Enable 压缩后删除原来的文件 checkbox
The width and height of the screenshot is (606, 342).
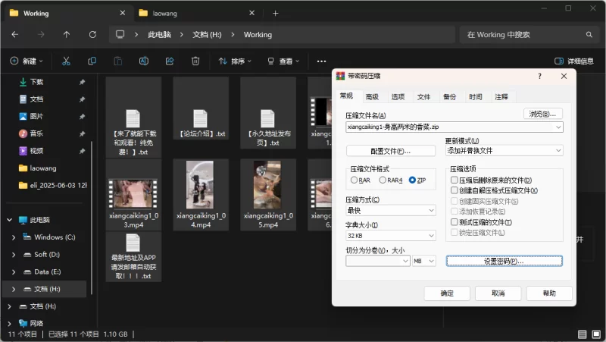click(x=454, y=180)
